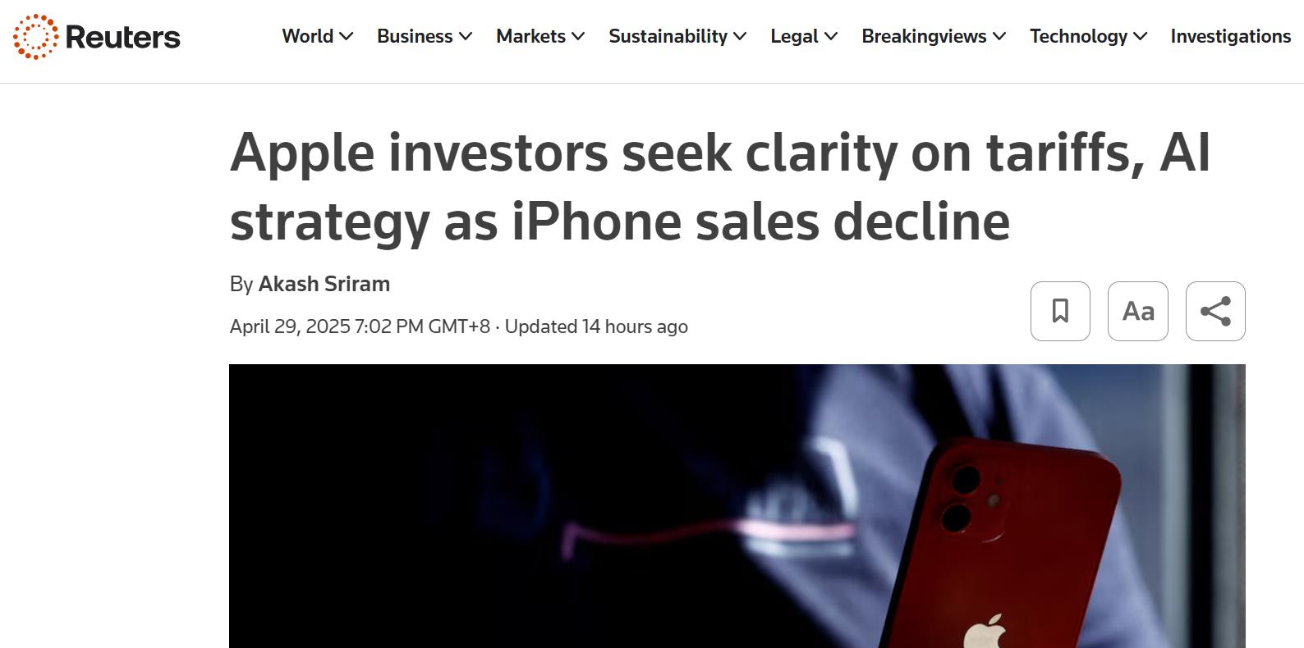
Task: Select the Technology nav item
Action: tap(1078, 37)
